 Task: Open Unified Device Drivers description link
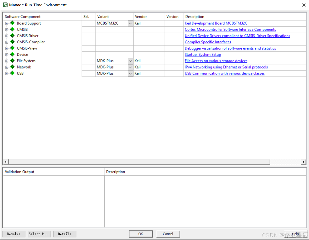tap(237, 36)
